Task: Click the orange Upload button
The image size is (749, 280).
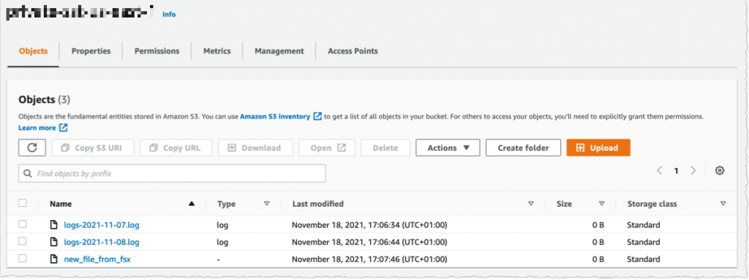Action: point(598,148)
